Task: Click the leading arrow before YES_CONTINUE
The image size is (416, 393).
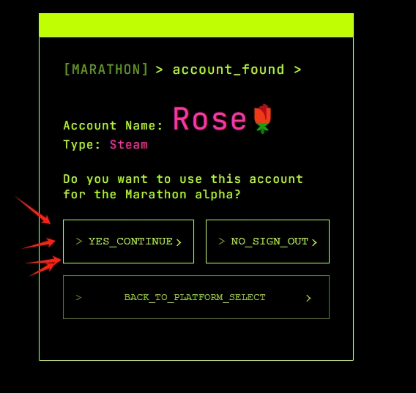Action: 79,241
